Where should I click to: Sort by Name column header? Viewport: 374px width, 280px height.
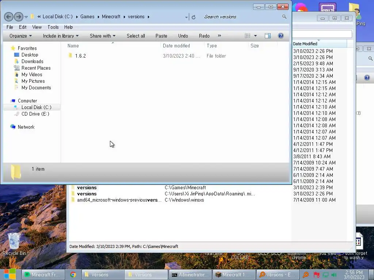tap(112, 46)
